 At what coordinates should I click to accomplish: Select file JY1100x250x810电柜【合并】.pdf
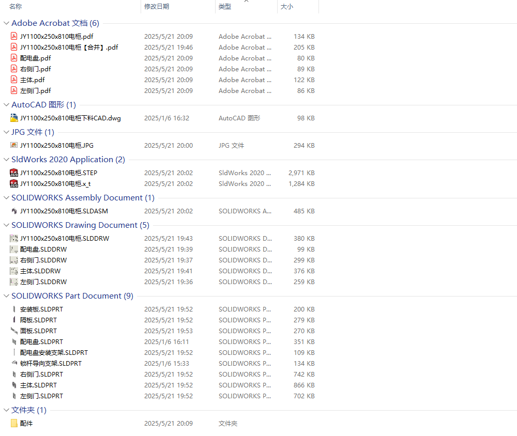point(69,47)
